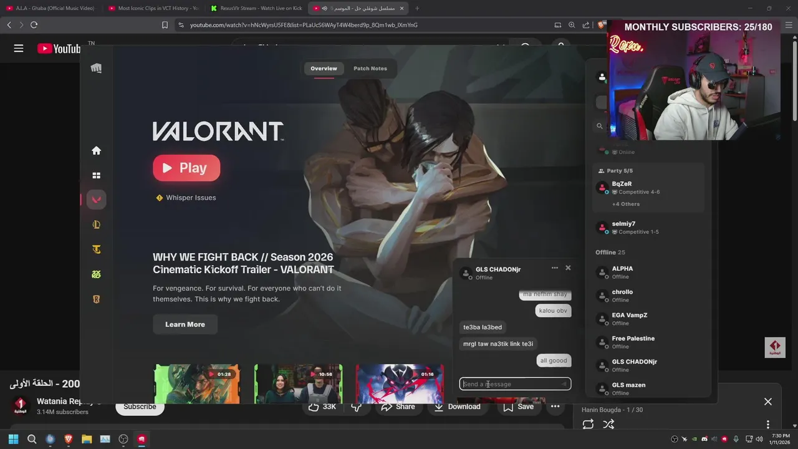This screenshot has width=798, height=449.
Task: Share the YouTube video
Action: [x=398, y=407]
